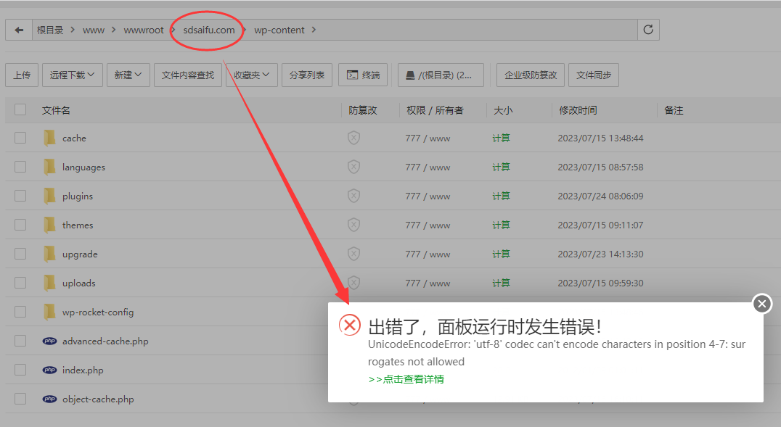Toggle tamper-proof shield for upgrade folder
The width and height of the screenshot is (781, 427).
click(353, 254)
